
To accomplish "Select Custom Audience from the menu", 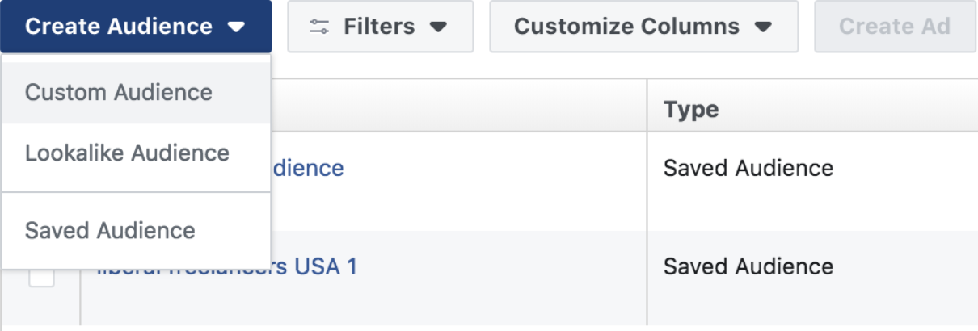I will coord(136,92).
